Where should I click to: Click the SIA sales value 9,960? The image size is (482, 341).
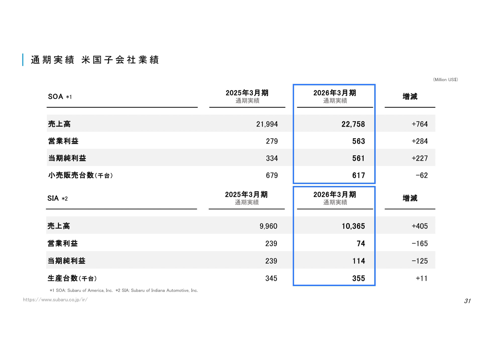tap(268, 226)
